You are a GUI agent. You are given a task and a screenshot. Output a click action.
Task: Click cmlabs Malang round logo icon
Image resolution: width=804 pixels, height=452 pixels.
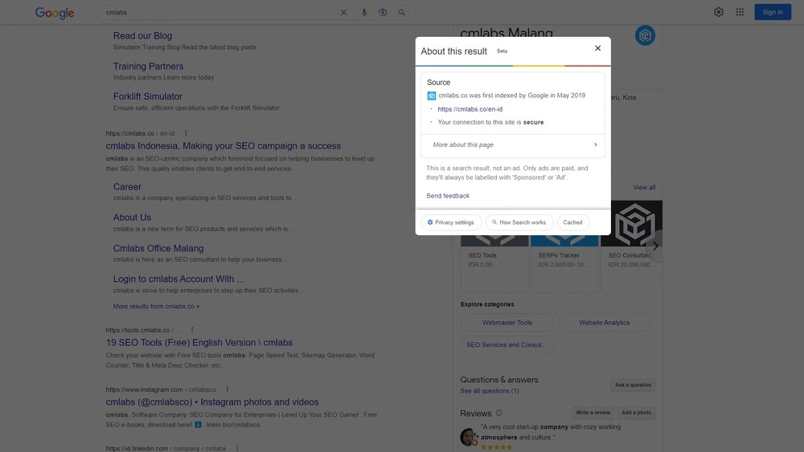(645, 35)
